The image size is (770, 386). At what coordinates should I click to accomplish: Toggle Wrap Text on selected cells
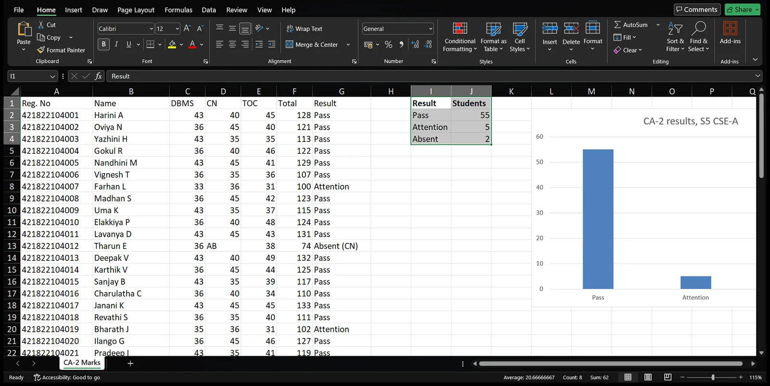click(304, 29)
